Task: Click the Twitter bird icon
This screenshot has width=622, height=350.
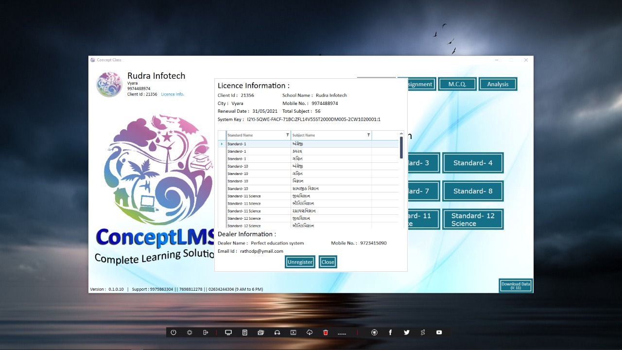Action: point(407,332)
